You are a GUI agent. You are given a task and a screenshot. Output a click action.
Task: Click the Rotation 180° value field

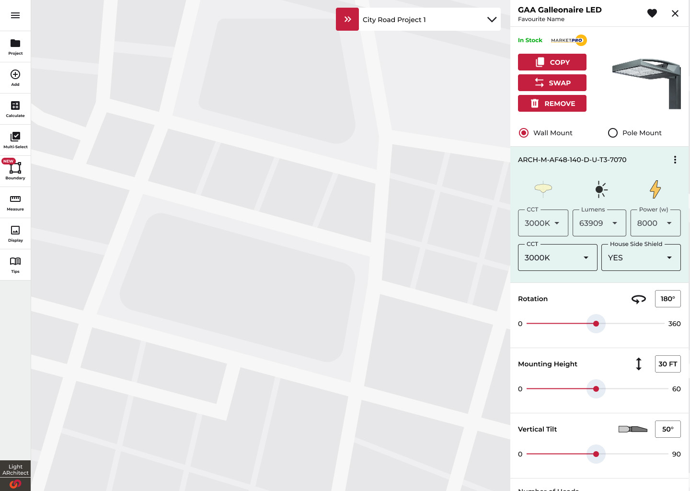(668, 299)
